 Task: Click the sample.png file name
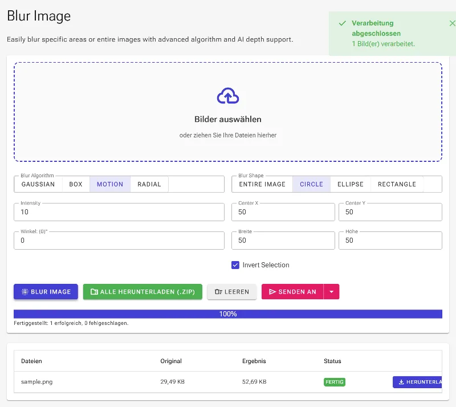point(37,382)
